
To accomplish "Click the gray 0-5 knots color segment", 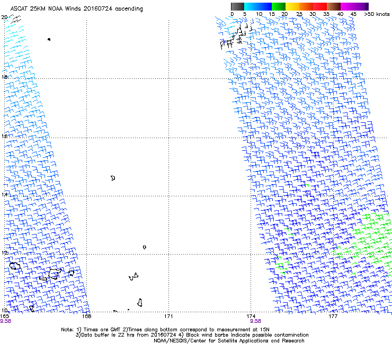I will pyautogui.click(x=237, y=6).
